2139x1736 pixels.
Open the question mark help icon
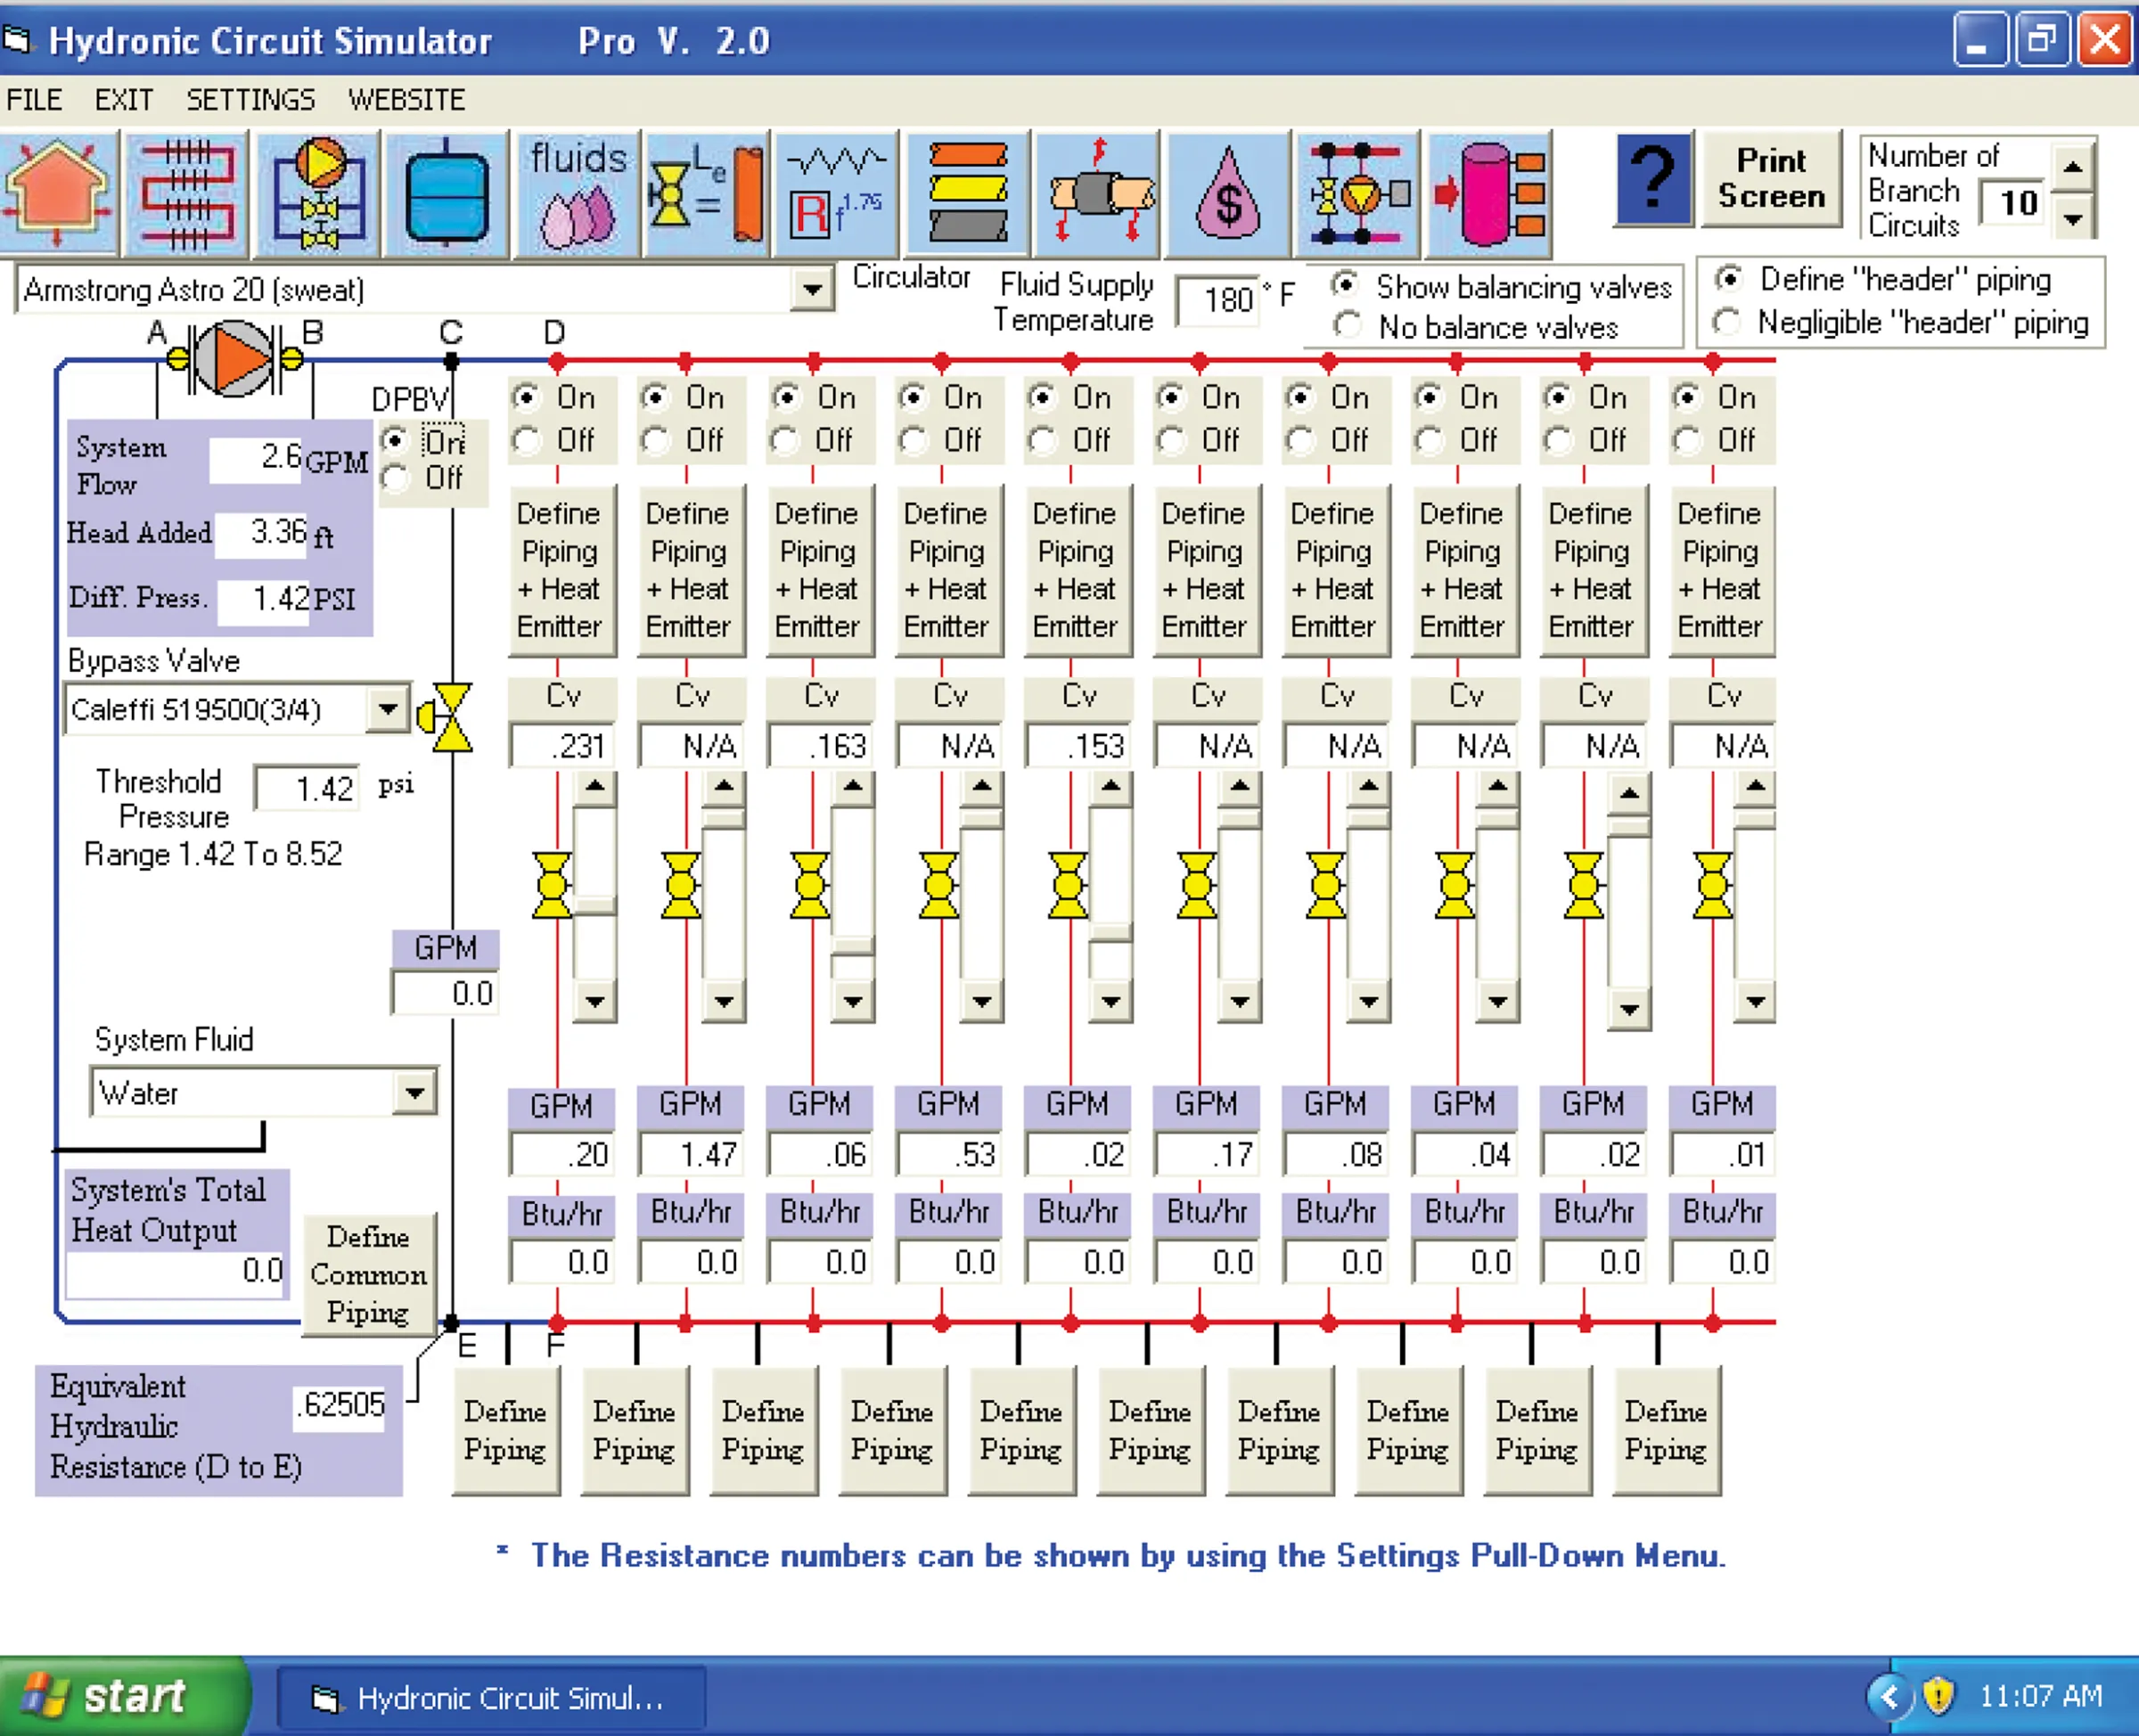1652,180
